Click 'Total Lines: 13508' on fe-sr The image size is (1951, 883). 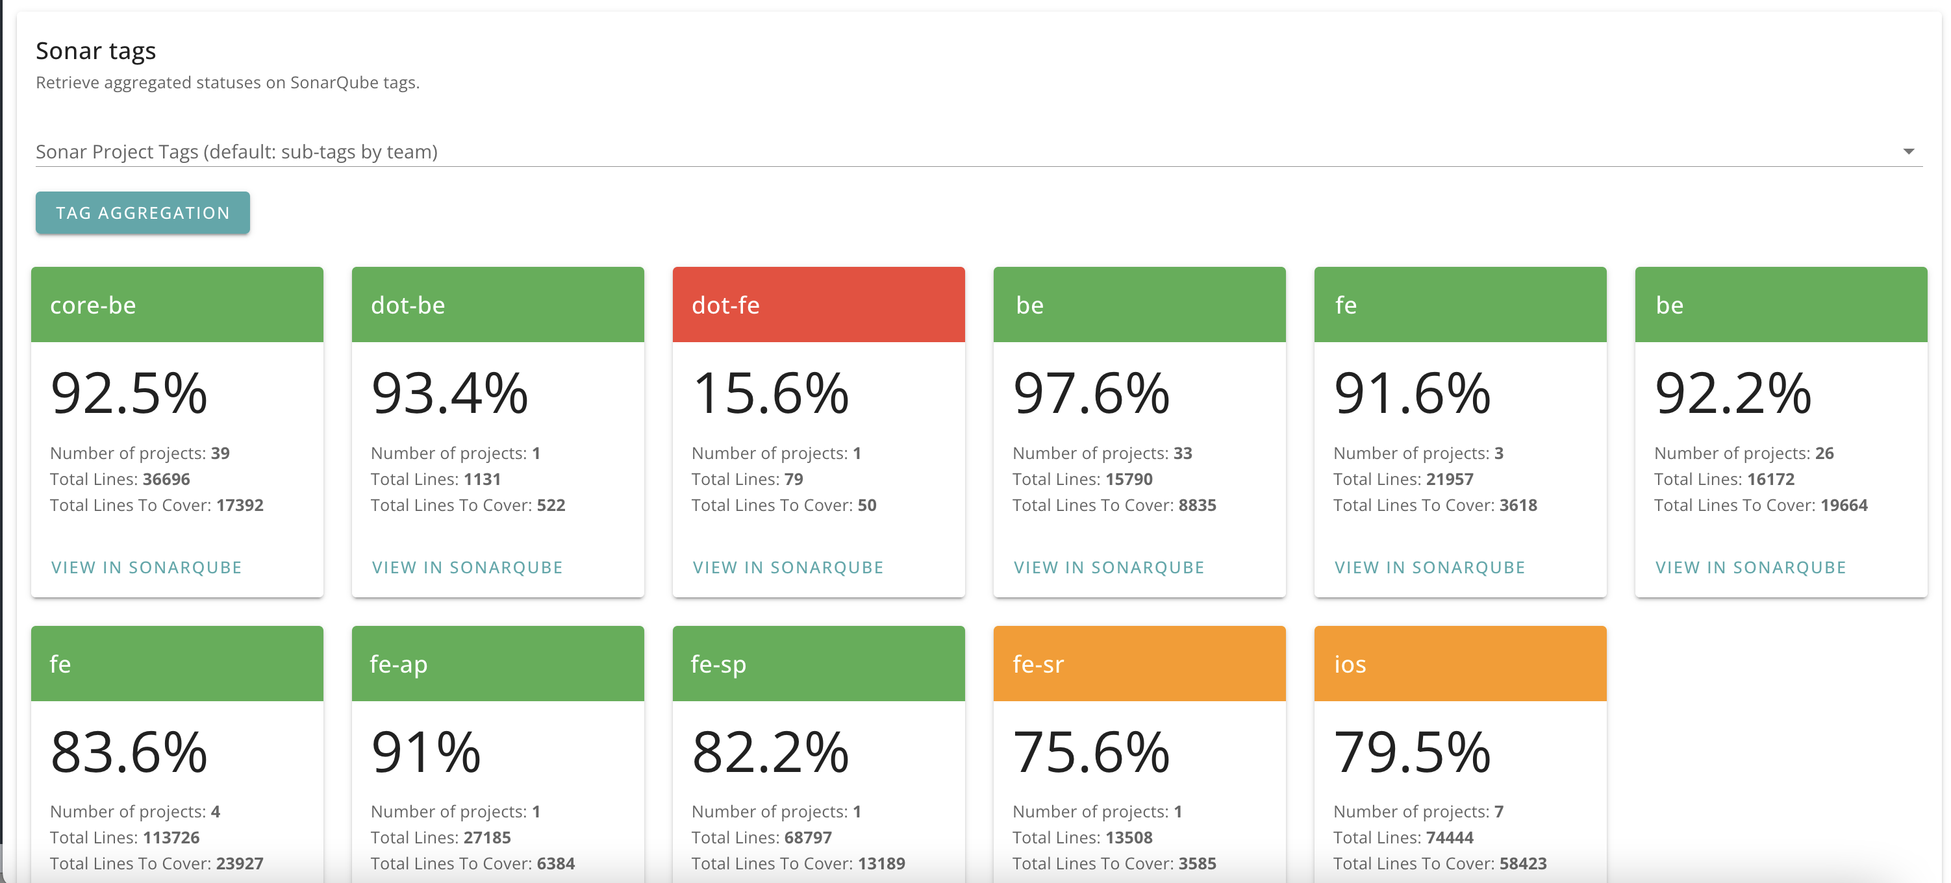tap(1082, 837)
